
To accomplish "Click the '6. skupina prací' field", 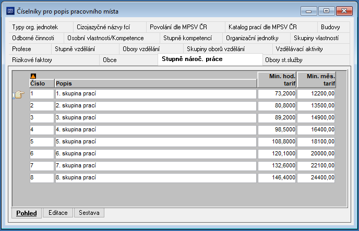I will click(x=155, y=154).
